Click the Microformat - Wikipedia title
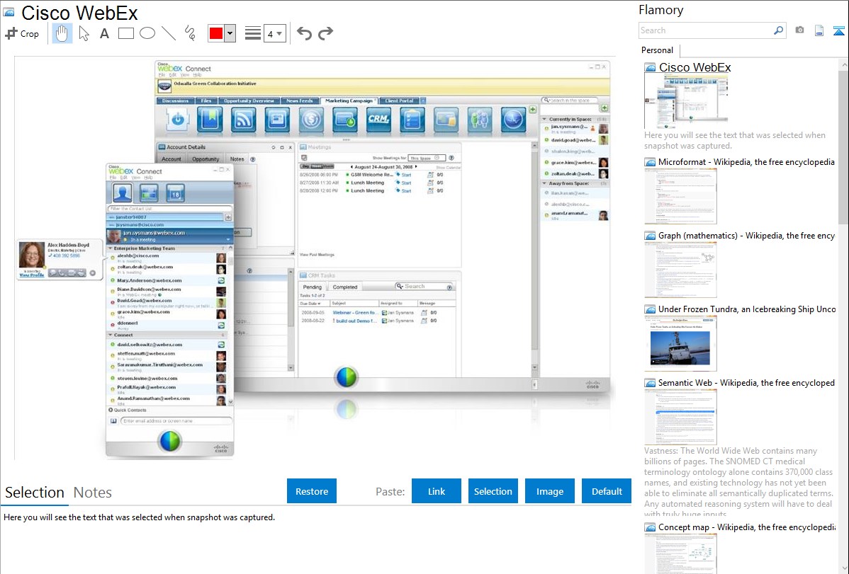The image size is (849, 574). point(746,162)
